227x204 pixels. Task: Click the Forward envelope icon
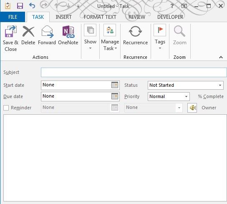pos(47,32)
